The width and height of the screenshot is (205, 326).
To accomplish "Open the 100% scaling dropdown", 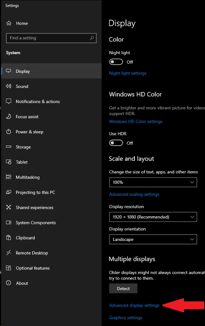I will point(153,182).
